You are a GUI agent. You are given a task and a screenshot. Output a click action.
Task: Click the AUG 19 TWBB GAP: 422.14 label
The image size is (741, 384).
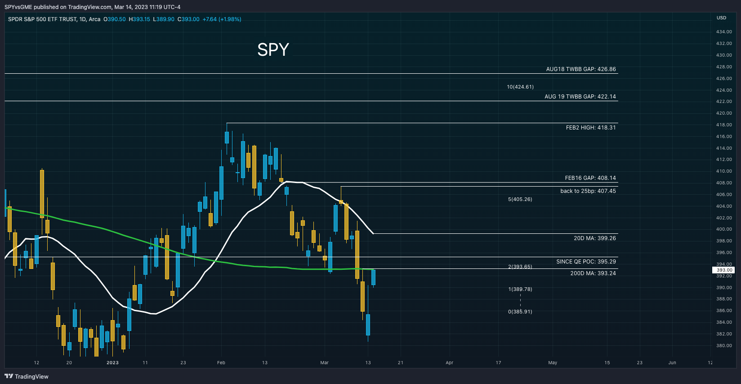[x=580, y=97]
